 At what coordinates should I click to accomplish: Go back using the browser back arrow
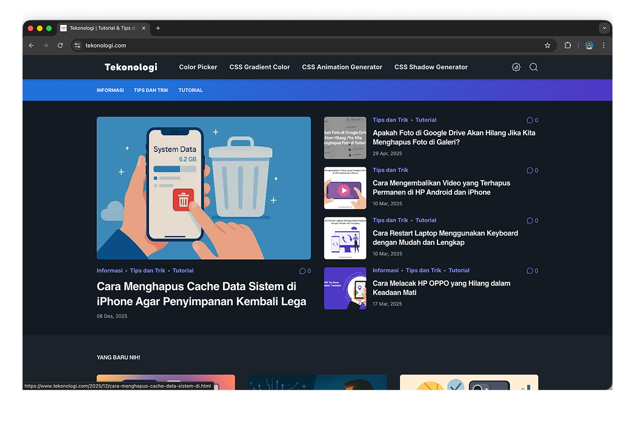(31, 45)
